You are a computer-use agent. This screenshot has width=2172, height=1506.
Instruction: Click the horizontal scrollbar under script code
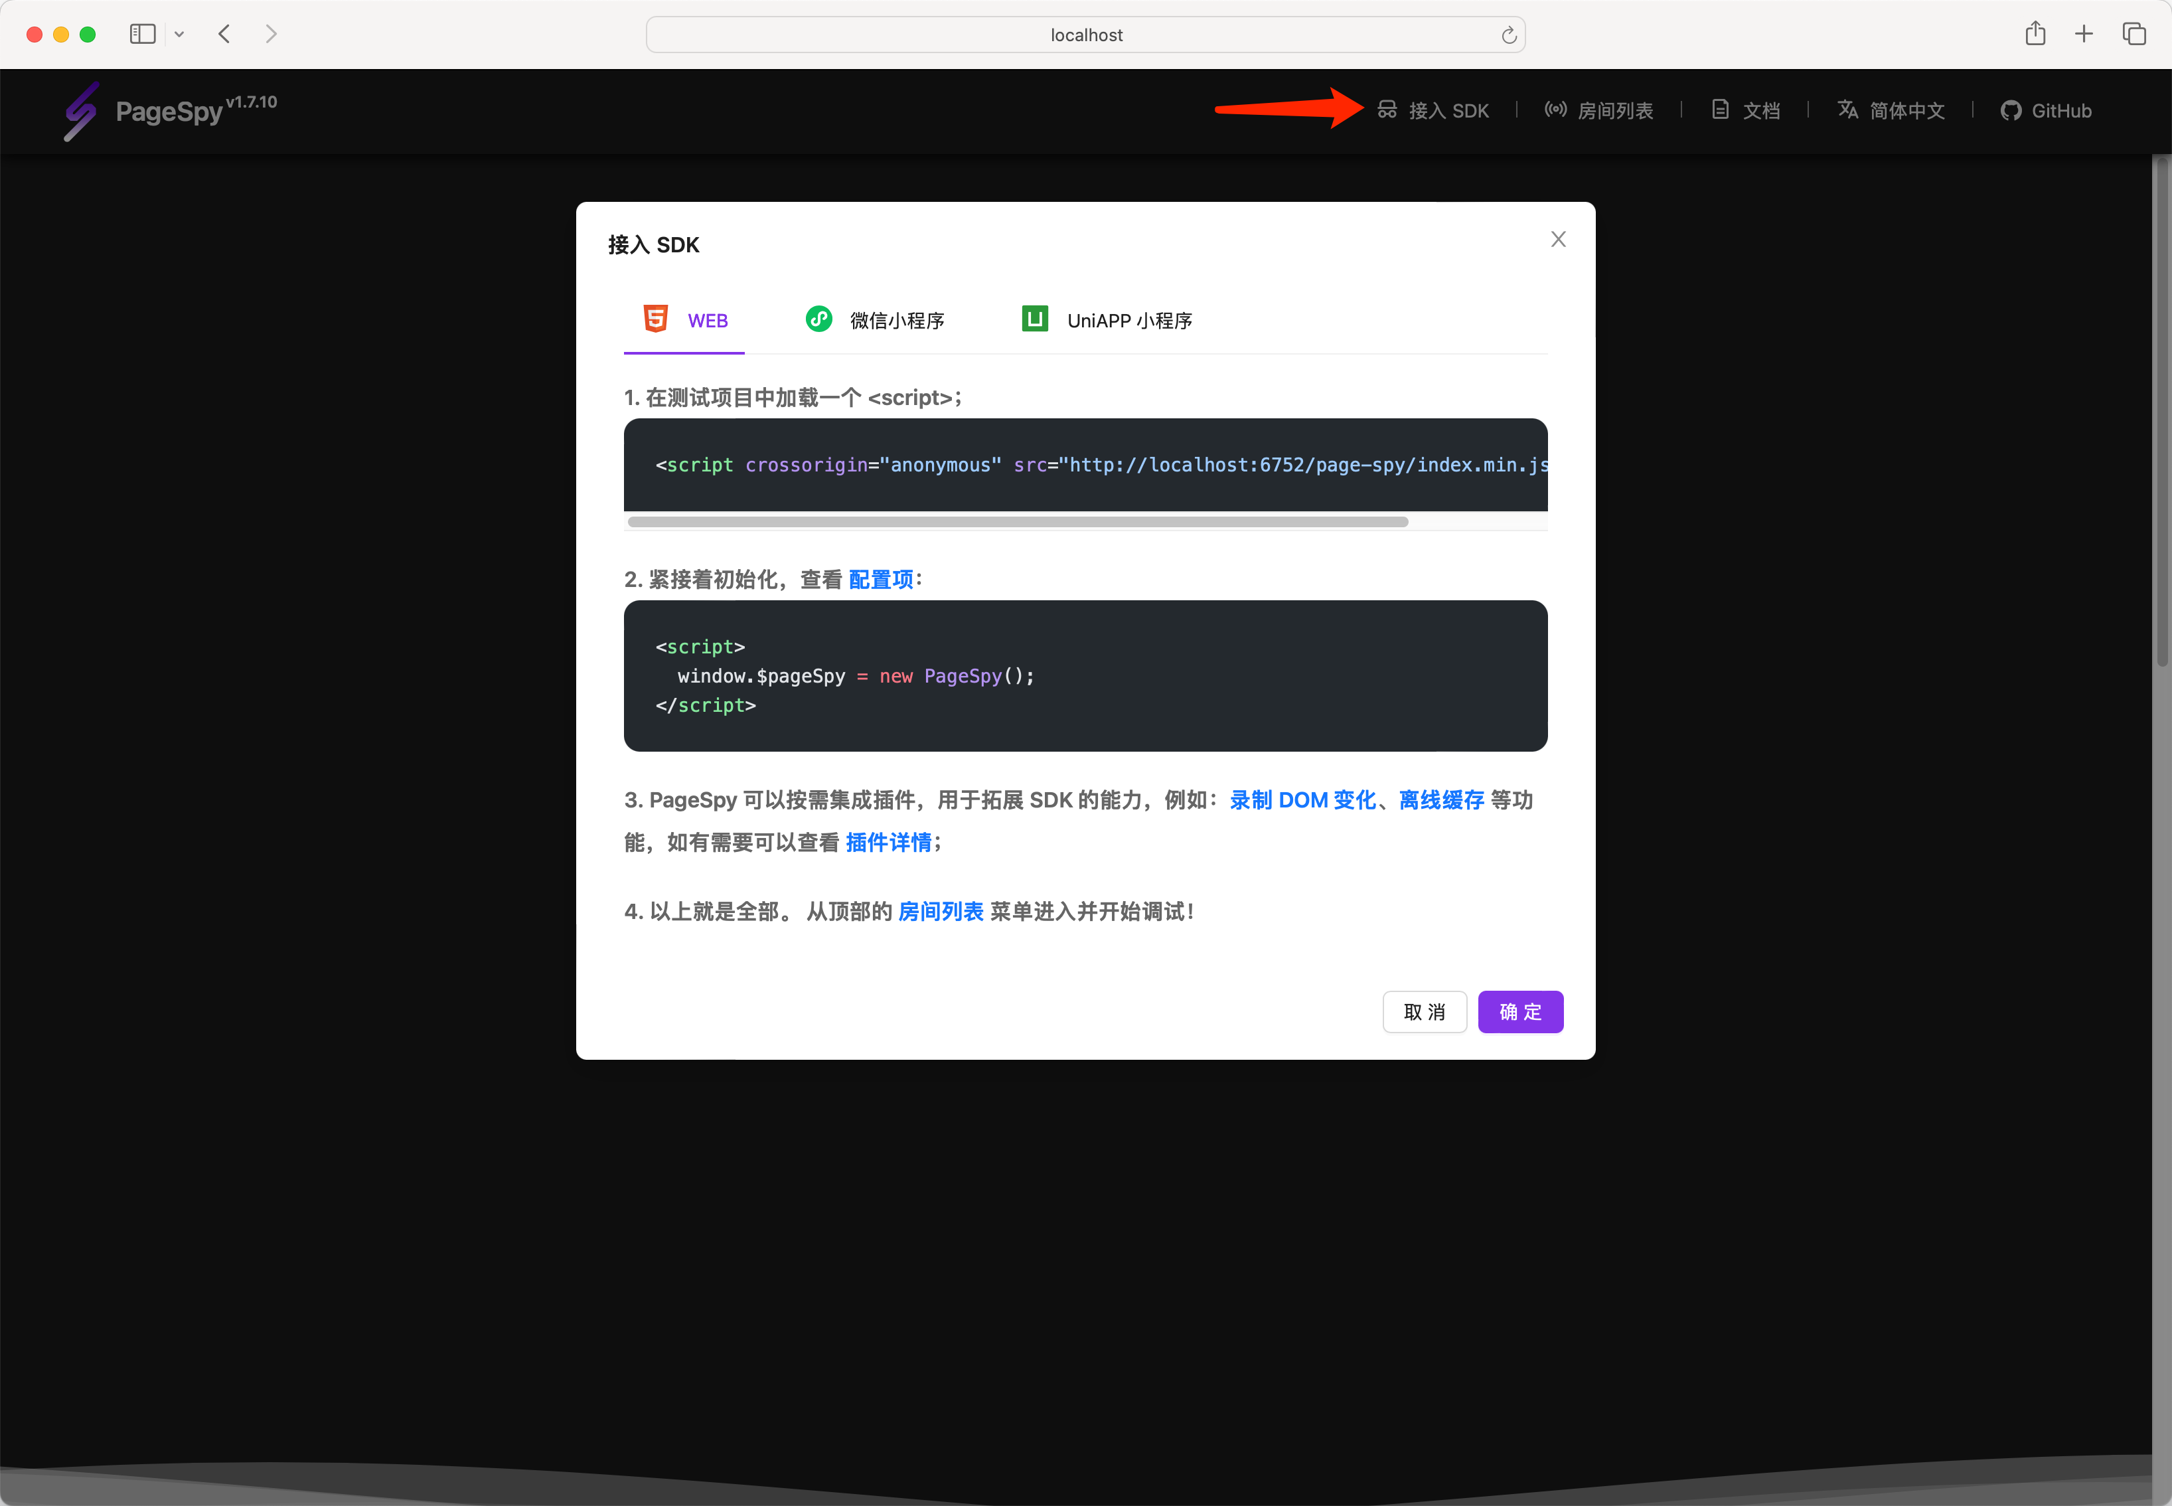pyautogui.click(x=1018, y=522)
